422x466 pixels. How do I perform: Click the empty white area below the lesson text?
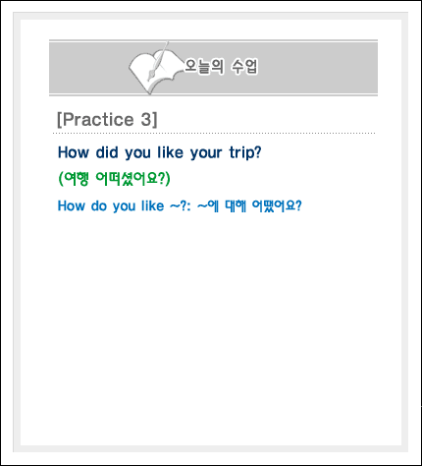pos(211,327)
